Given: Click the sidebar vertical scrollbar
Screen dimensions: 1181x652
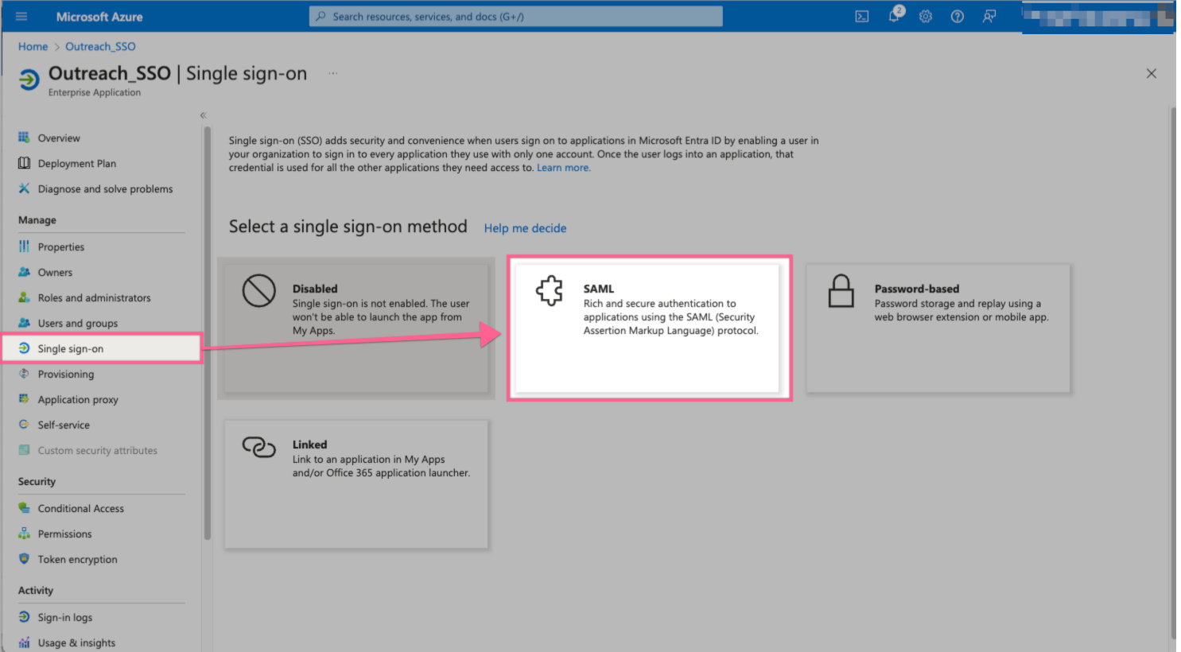Looking at the screenshot, I should tap(208, 334).
